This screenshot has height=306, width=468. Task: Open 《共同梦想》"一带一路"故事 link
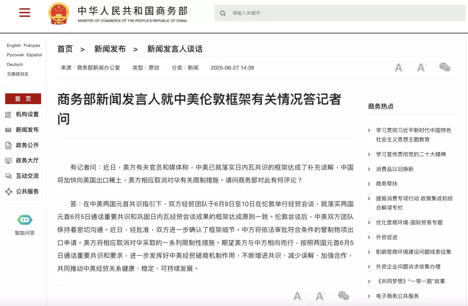(x=410, y=281)
